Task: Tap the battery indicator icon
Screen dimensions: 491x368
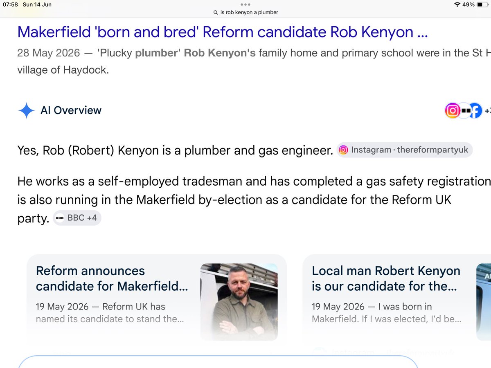Action: coord(482,4)
